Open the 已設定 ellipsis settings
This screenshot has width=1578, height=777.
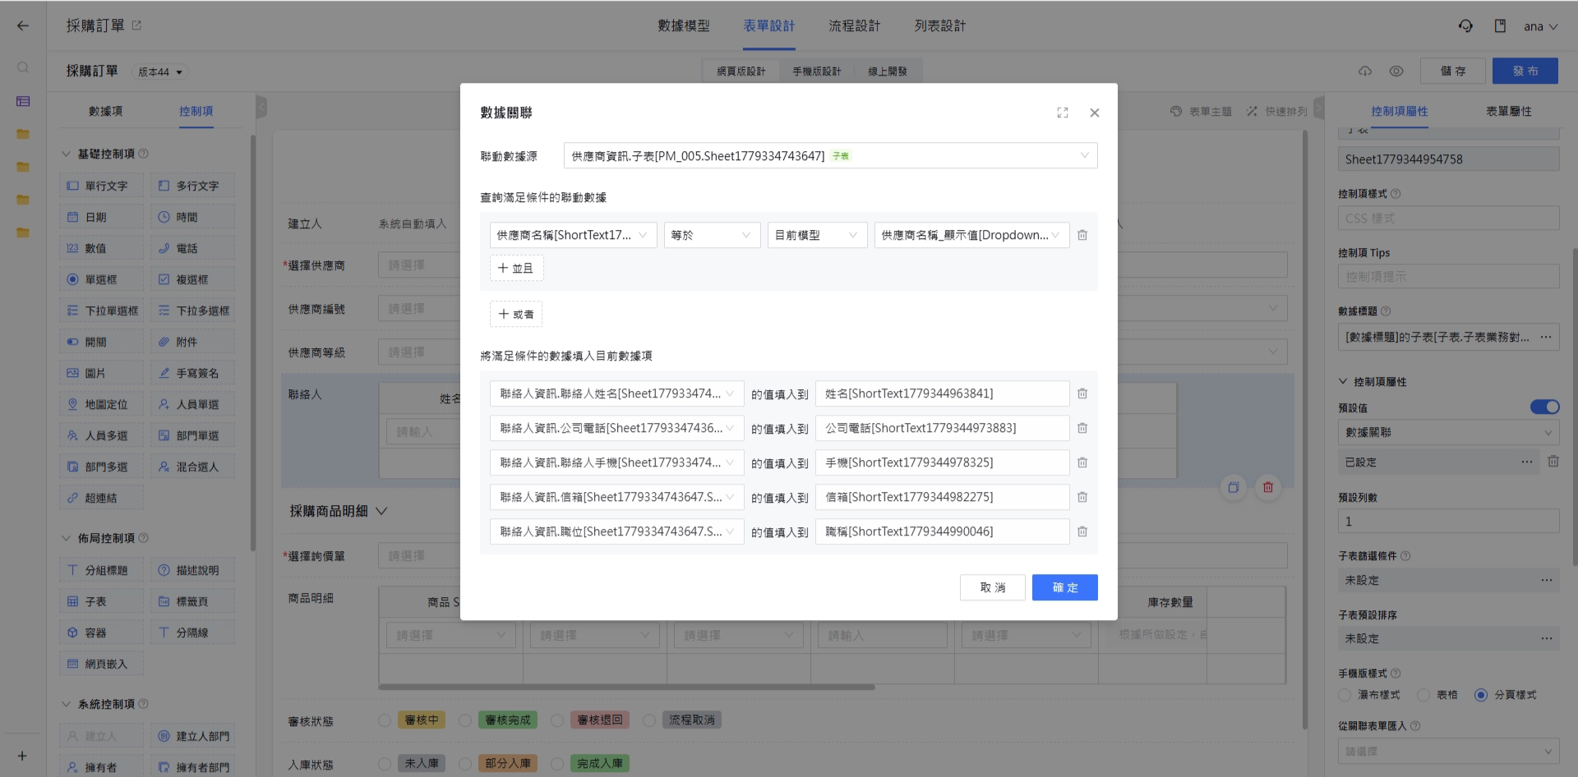[1527, 462]
